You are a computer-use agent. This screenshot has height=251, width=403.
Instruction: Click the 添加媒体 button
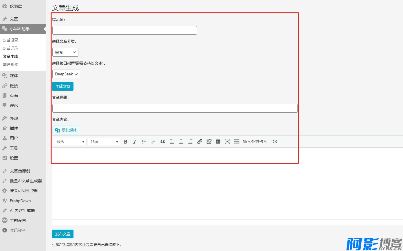point(66,130)
